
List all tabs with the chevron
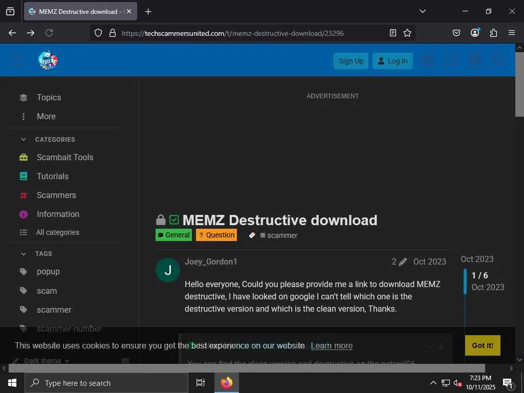coord(423,11)
